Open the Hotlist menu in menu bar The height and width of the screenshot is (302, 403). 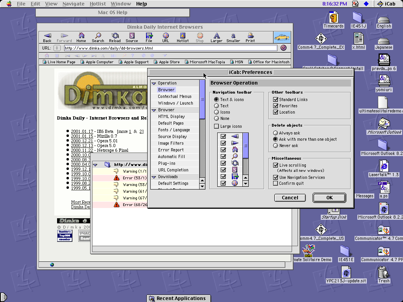click(x=98, y=4)
